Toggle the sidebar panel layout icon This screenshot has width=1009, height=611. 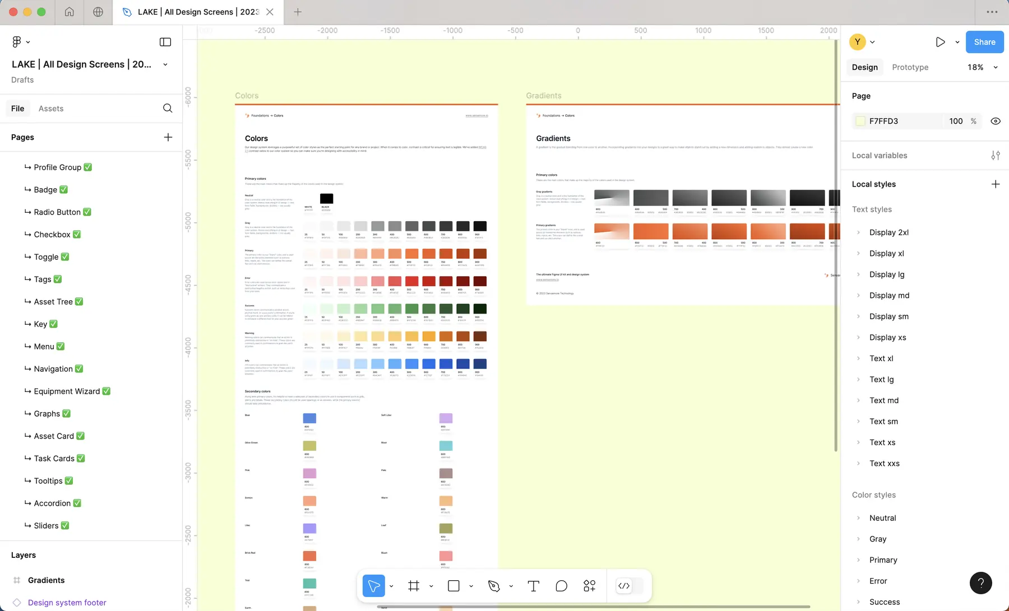(x=165, y=42)
